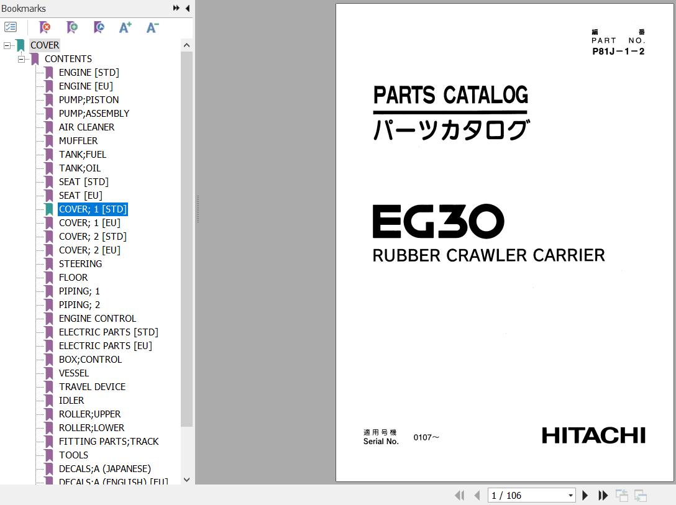This screenshot has width=676, height=505.
Task: Select the CONTENTS bookmark
Action: tap(68, 59)
